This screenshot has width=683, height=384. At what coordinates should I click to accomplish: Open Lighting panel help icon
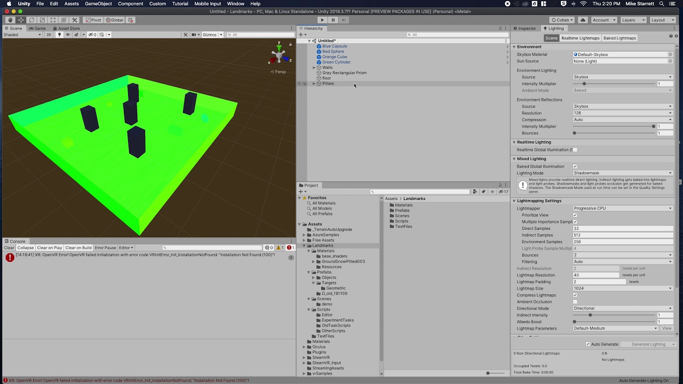coord(670,36)
